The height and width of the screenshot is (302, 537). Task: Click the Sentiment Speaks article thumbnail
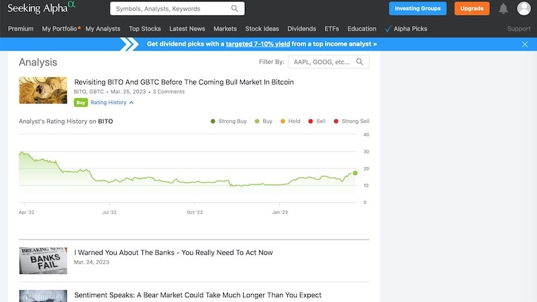tap(43, 296)
